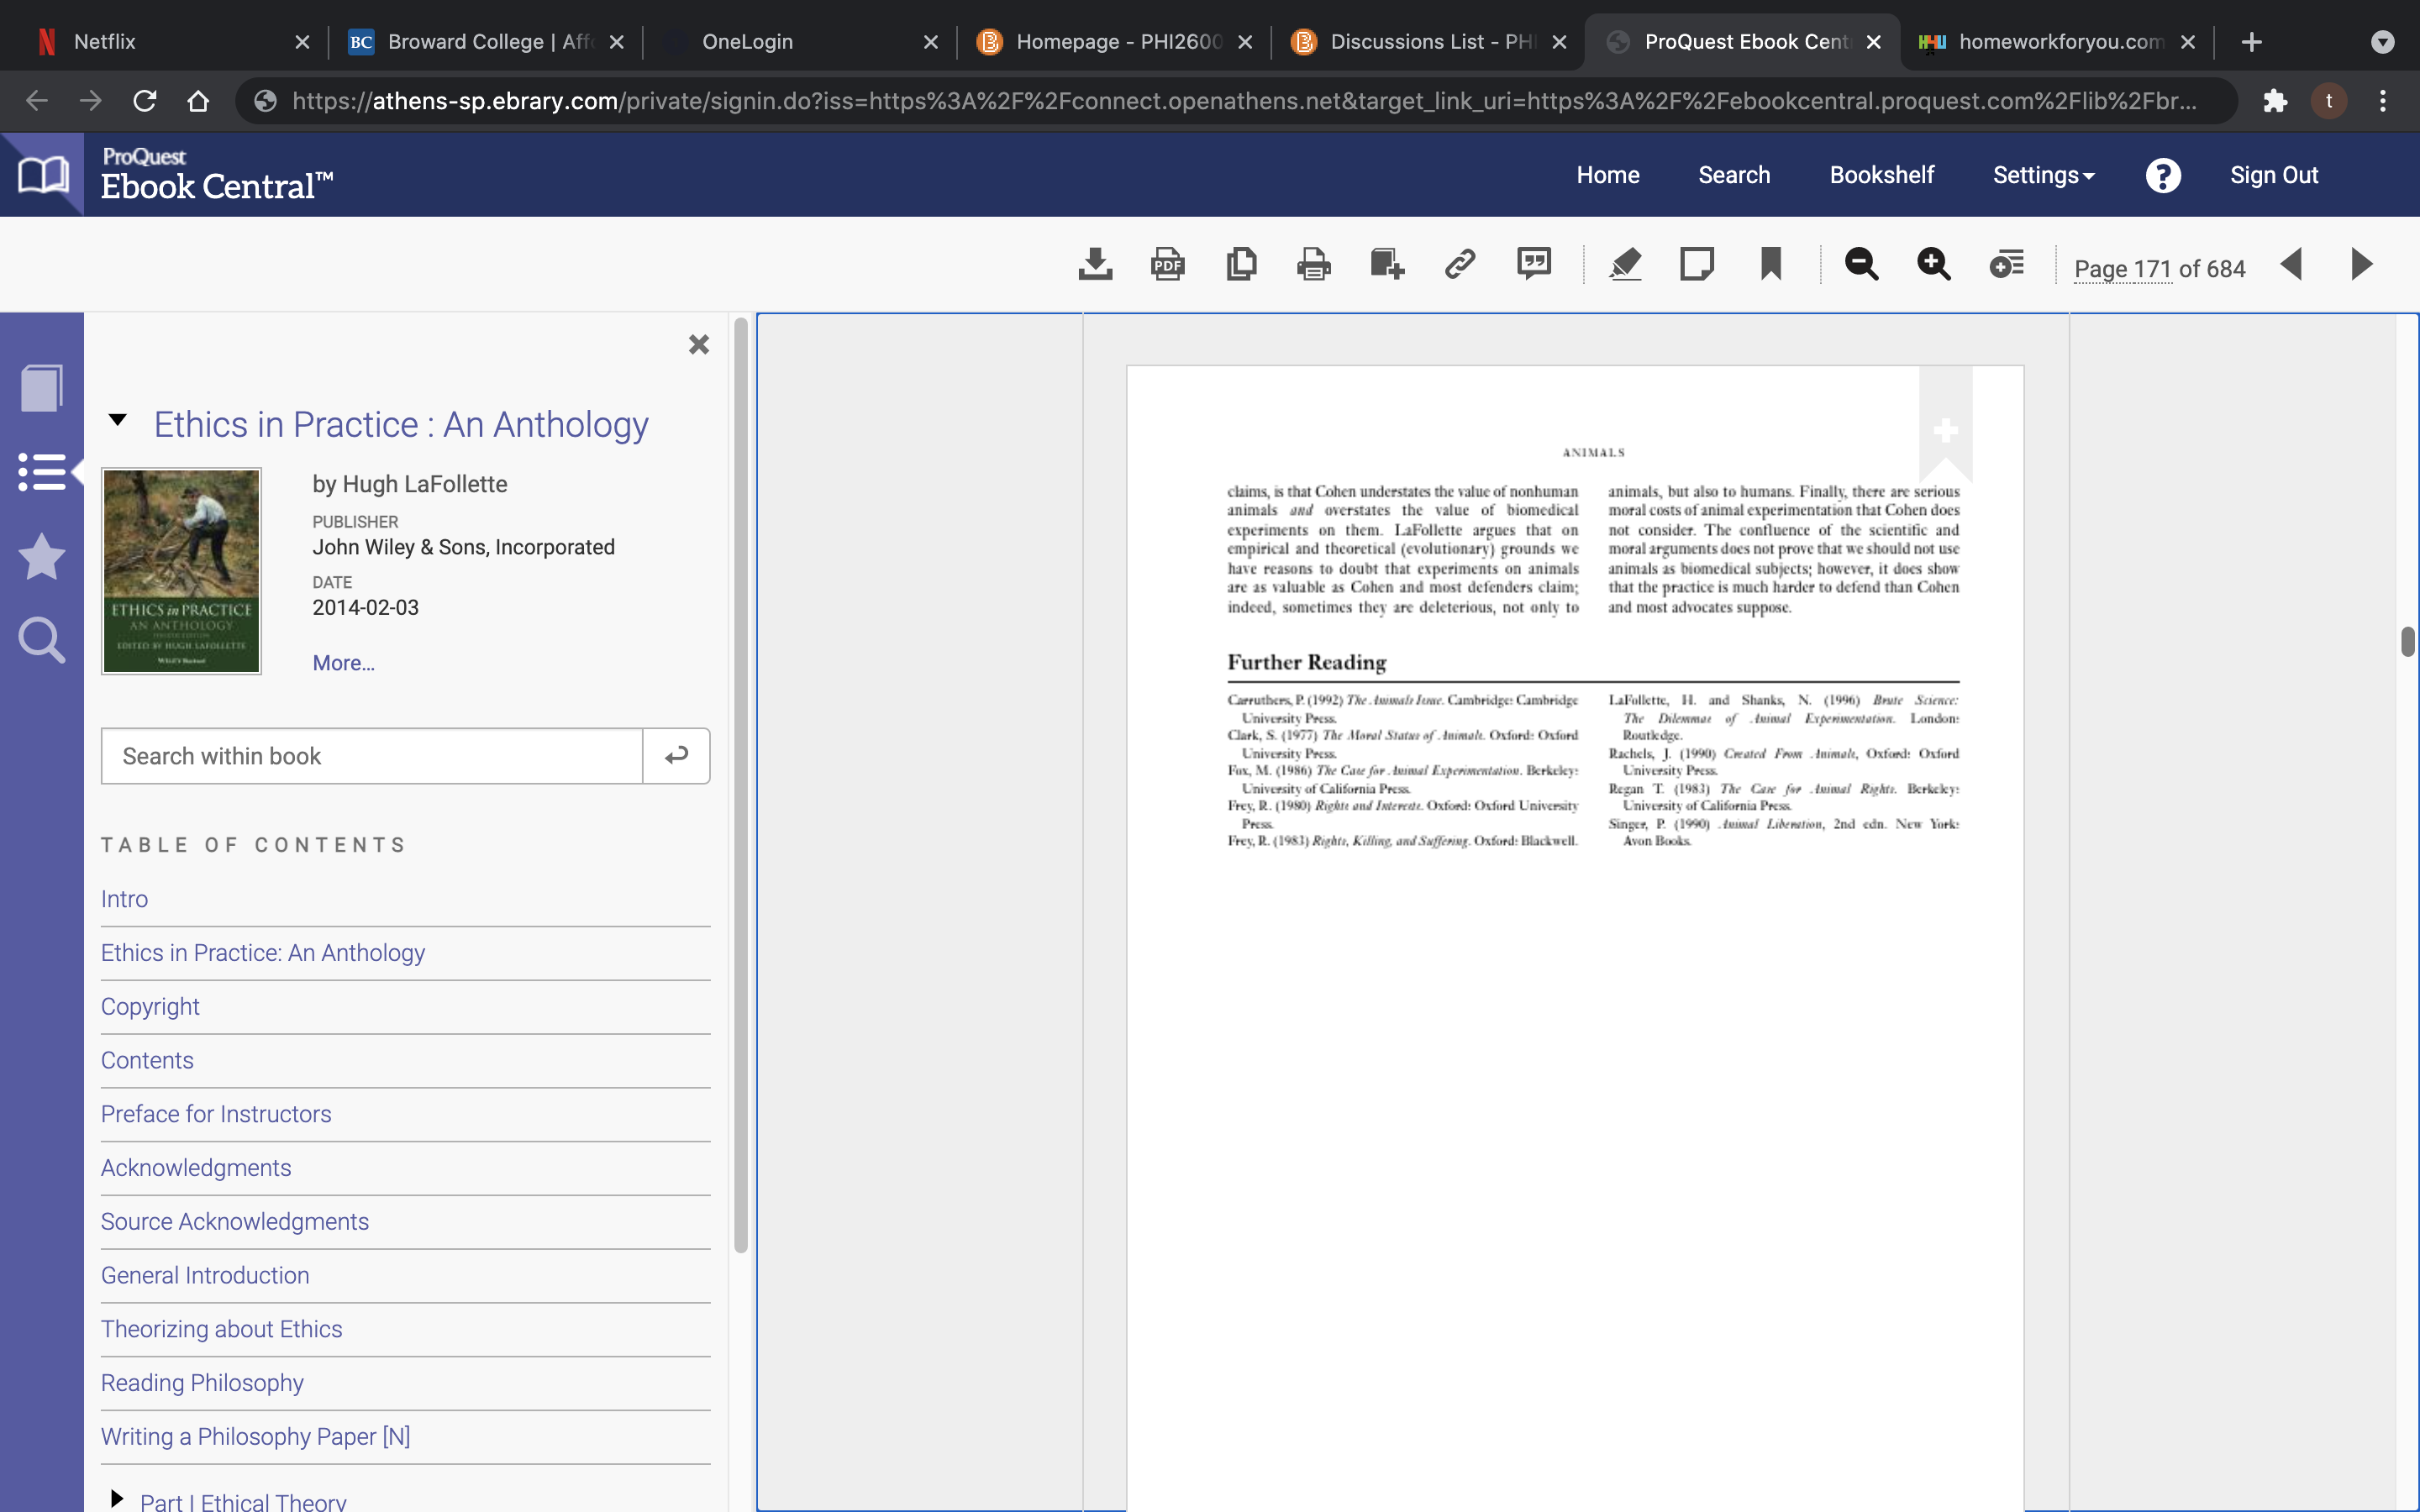This screenshot has width=2420, height=1512.
Task: Open the book title link Ethics in Practice
Action: [401, 424]
